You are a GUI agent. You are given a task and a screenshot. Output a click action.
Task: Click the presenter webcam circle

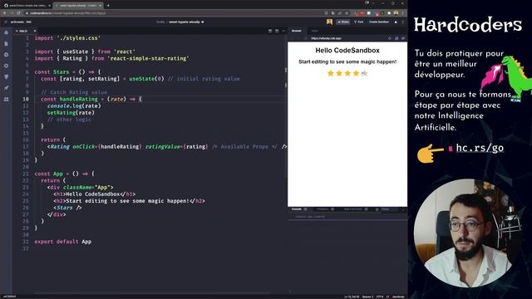[467, 233]
